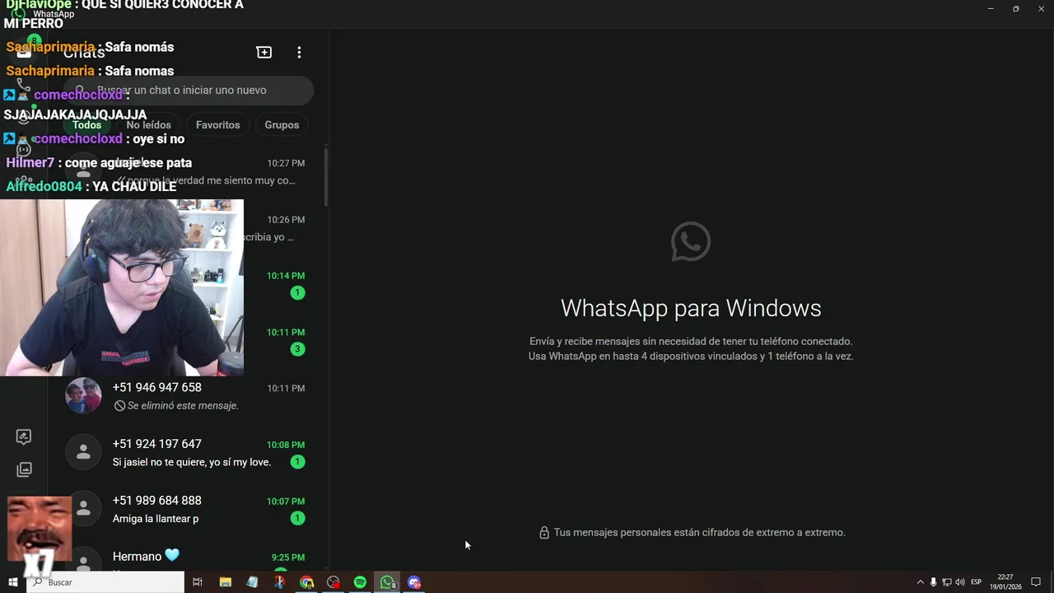Click the search box to find a chat
Screen dimensions: 1054x593
tap(189, 90)
